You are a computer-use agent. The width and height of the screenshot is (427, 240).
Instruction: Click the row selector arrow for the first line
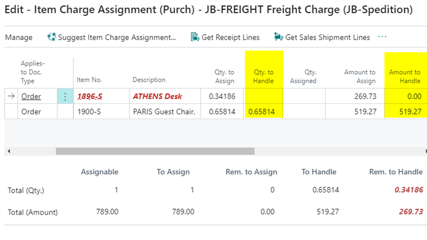(x=11, y=96)
